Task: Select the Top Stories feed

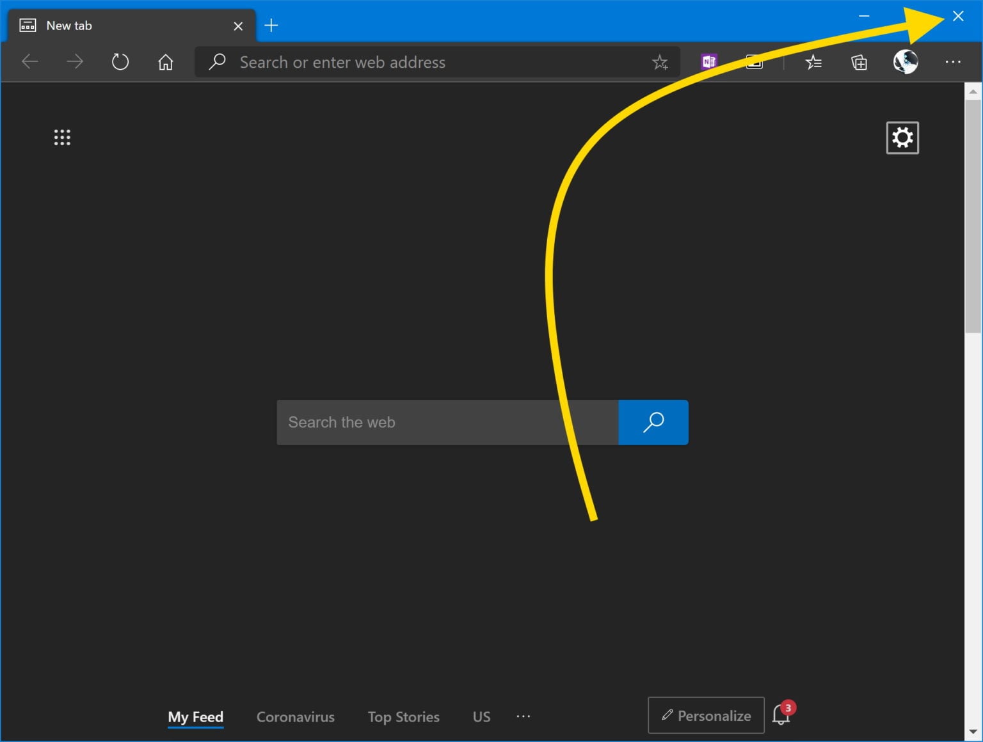Action: point(403,717)
